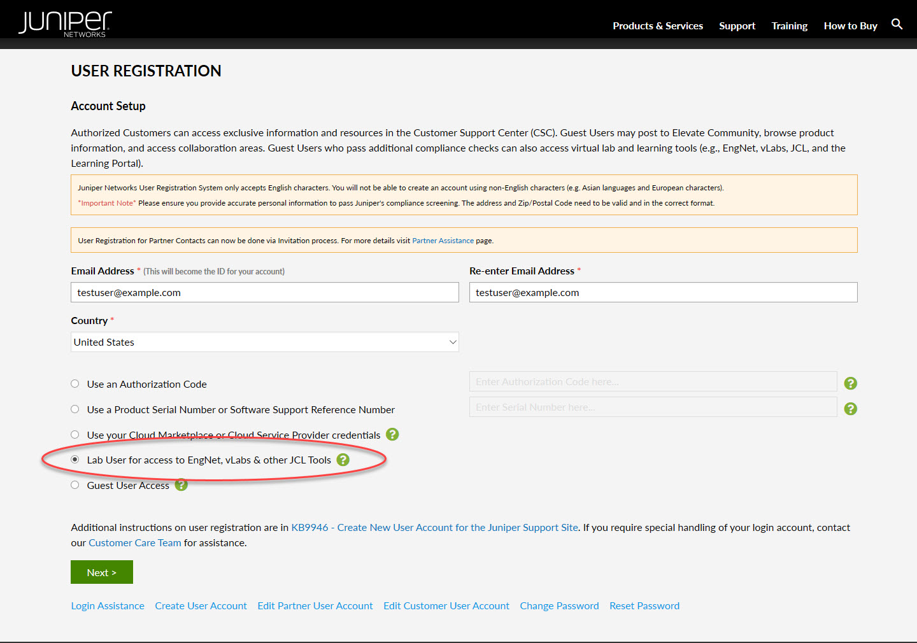This screenshot has height=643, width=917.
Task: Select Product Serial Number radio option
Action: 75,409
